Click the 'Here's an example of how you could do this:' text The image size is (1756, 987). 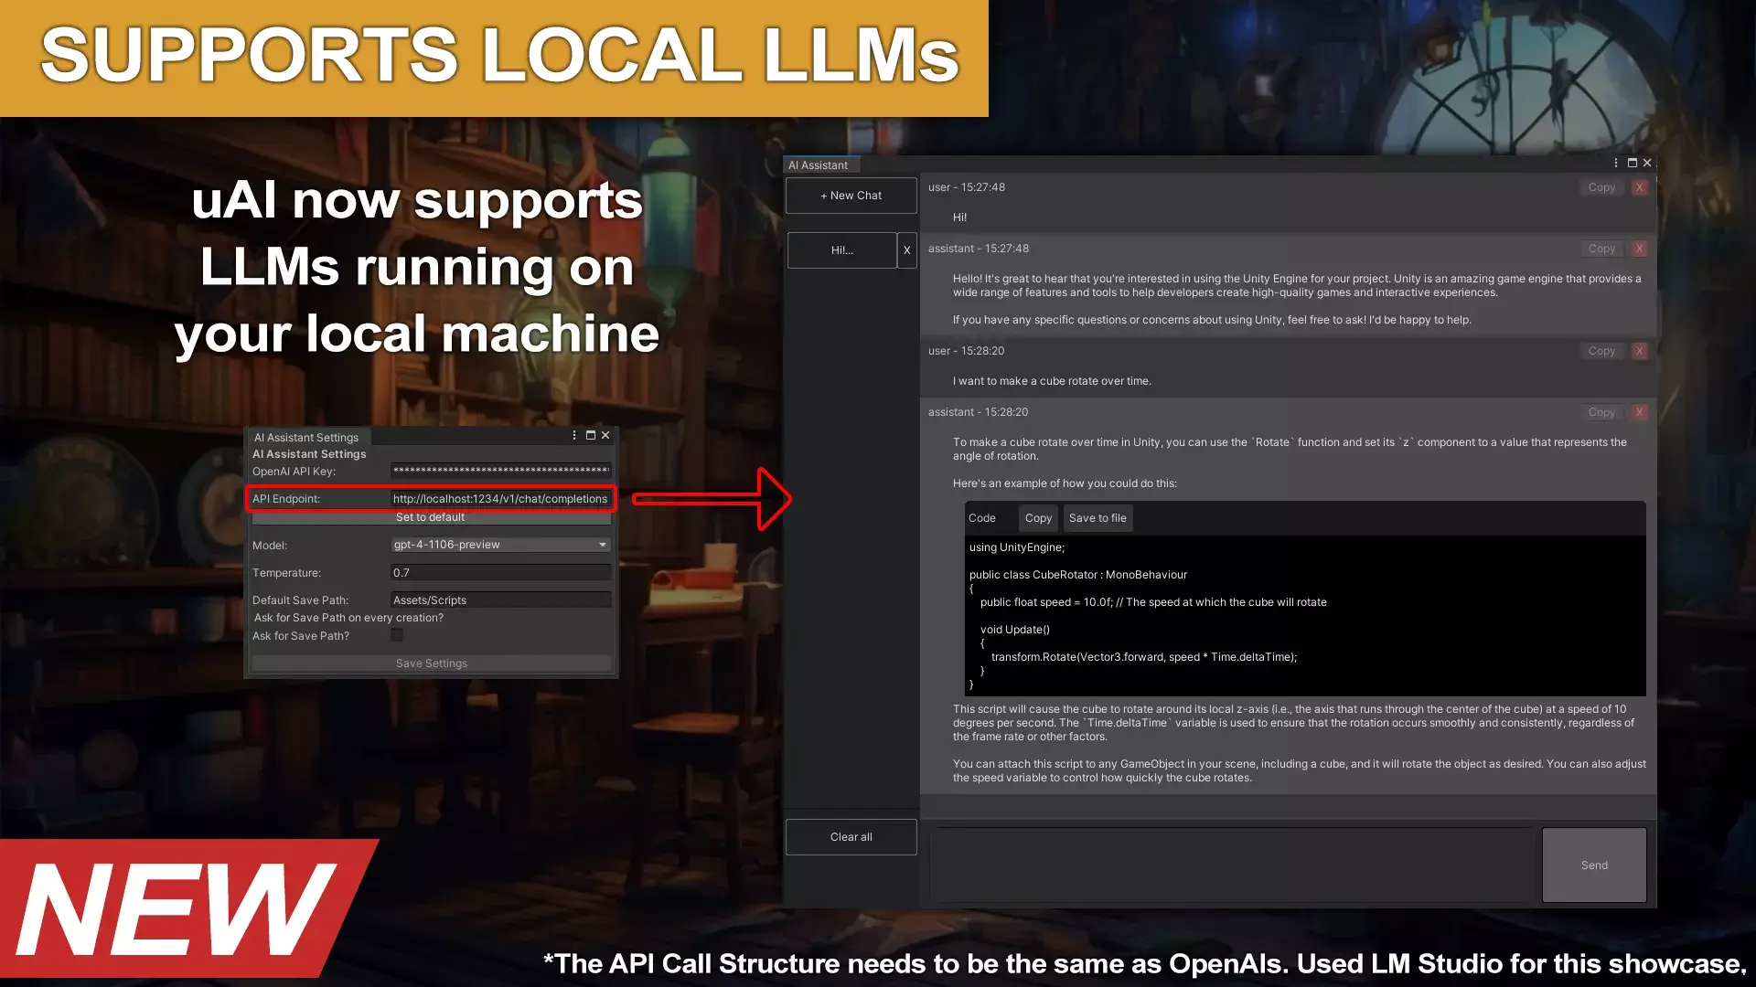[x=1065, y=483]
